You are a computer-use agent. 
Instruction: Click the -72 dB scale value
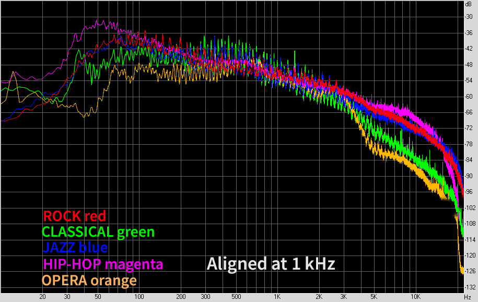coord(469,128)
